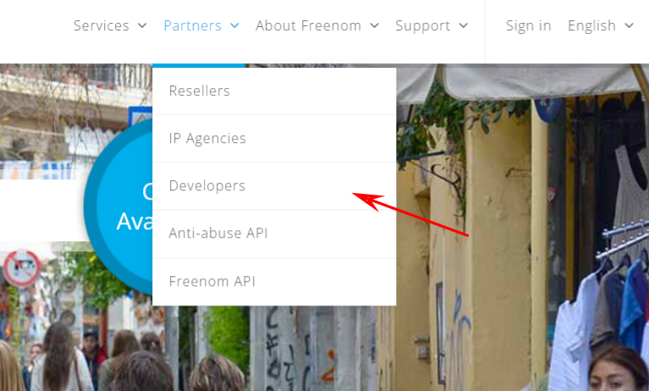The image size is (649, 391).
Task: Click the Sign in link
Action: [529, 25]
